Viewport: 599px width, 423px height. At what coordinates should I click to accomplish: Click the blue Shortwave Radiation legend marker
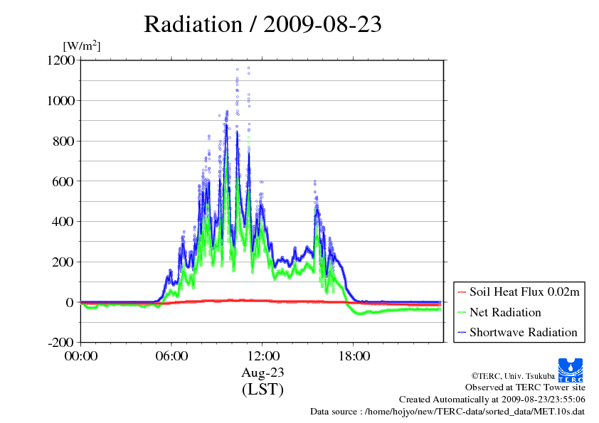462,332
